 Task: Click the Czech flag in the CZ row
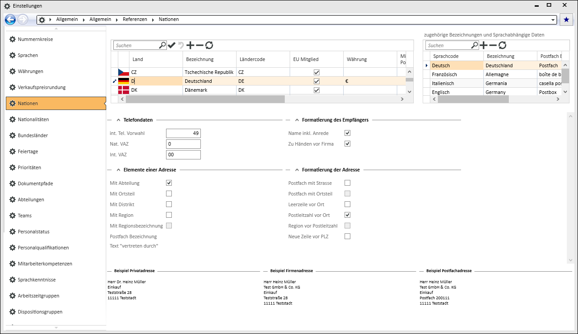(x=124, y=72)
